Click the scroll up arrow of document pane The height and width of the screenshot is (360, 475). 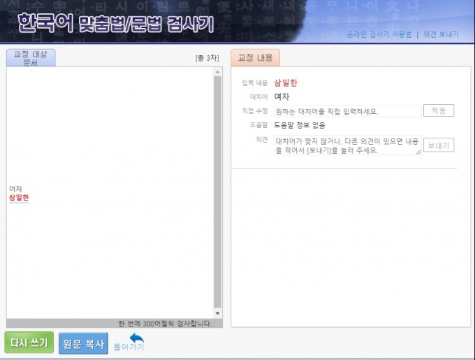tap(217, 72)
